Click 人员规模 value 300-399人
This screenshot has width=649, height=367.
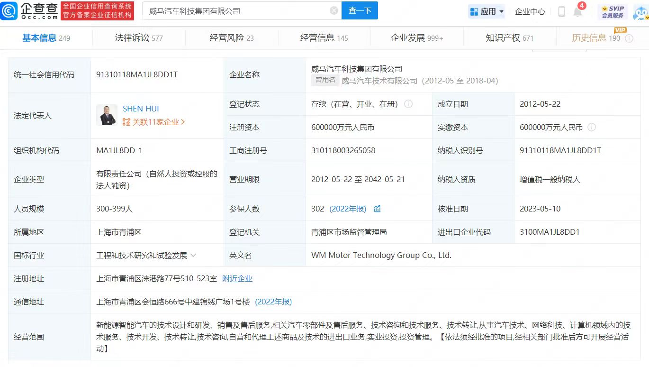114,209
